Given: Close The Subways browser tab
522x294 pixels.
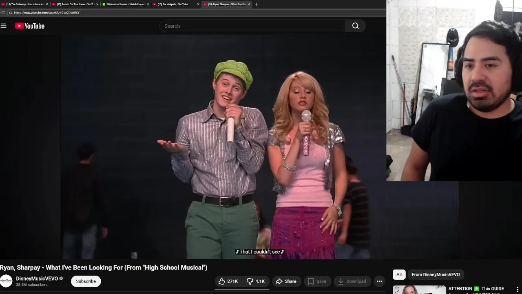Looking at the screenshot, I should (47, 4).
